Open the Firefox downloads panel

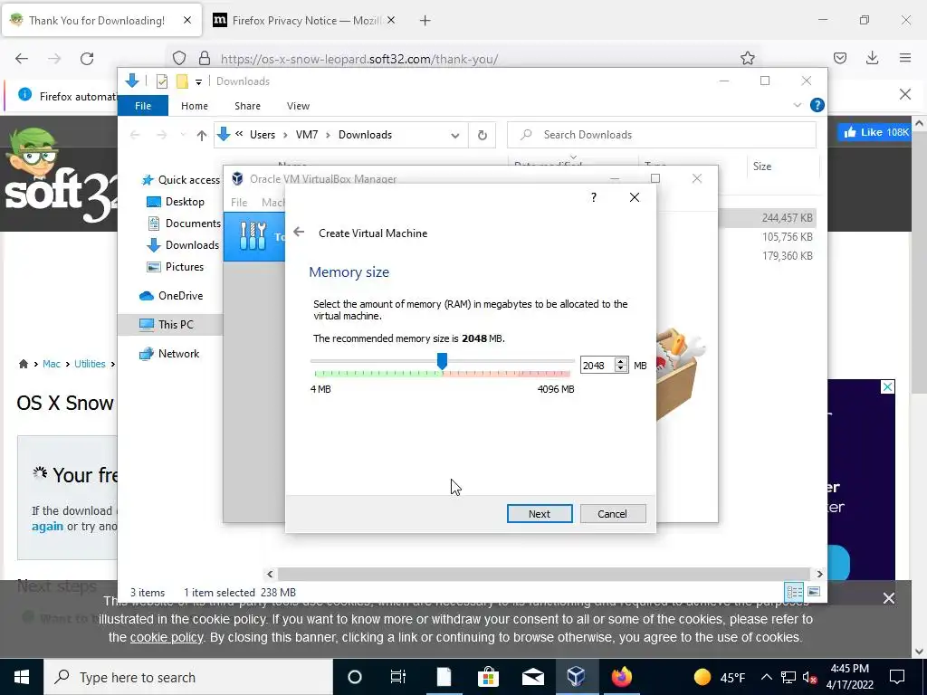pos(872,58)
